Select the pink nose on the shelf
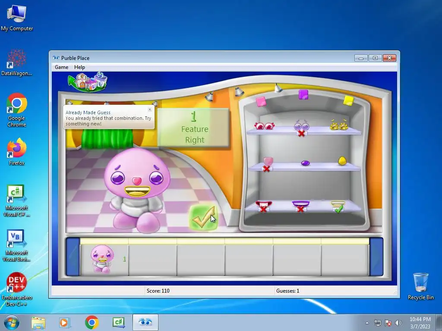The image size is (442, 331). tap(268, 162)
